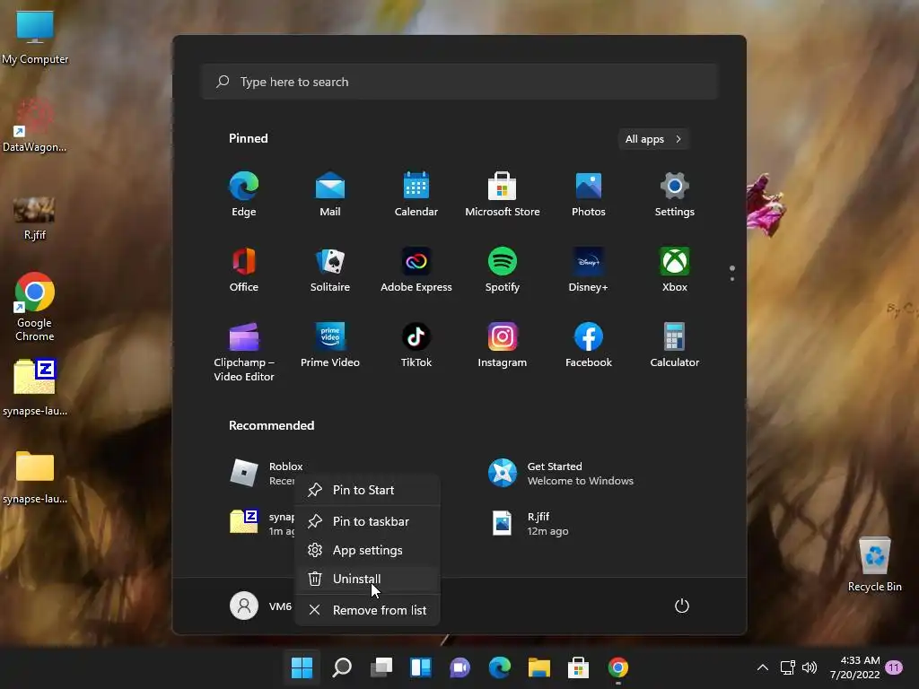Click the power button icon
This screenshot has width=919, height=689.
click(x=682, y=606)
